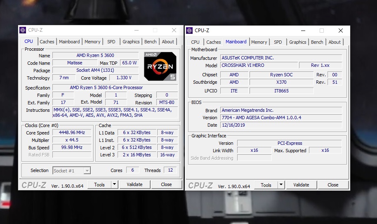This screenshot has height=224, width=377.
Task: Open the Socket #1 selection dropdown
Action: [71, 171]
